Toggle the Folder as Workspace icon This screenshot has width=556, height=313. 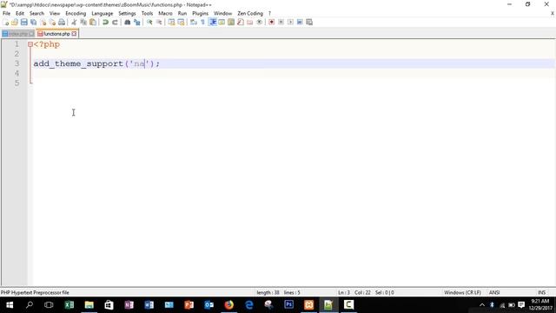point(250,23)
